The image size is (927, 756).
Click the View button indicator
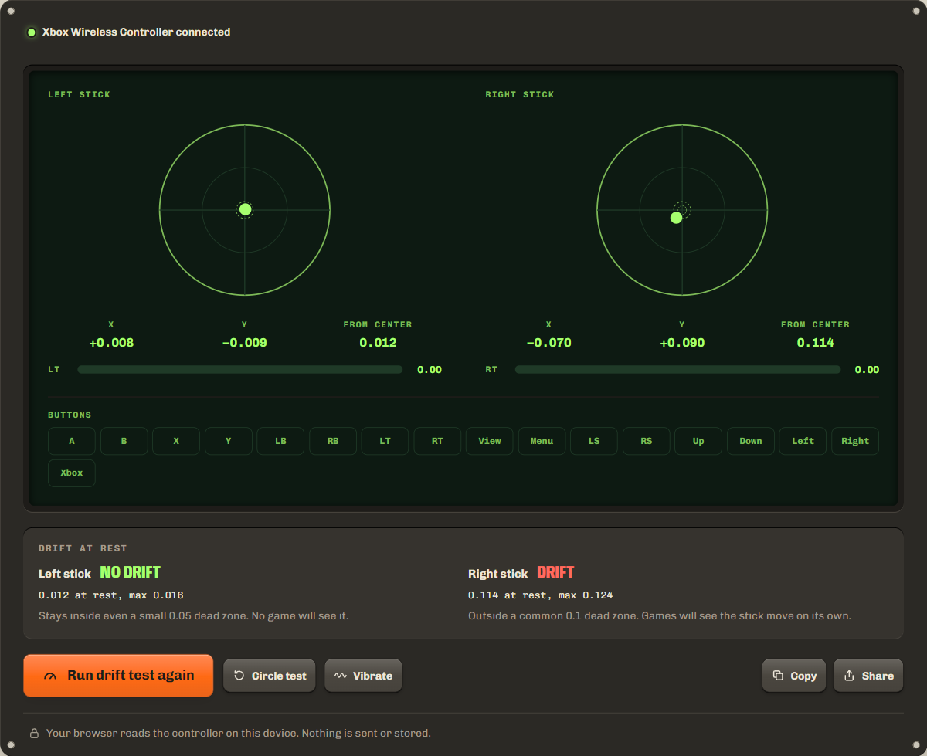click(x=490, y=441)
